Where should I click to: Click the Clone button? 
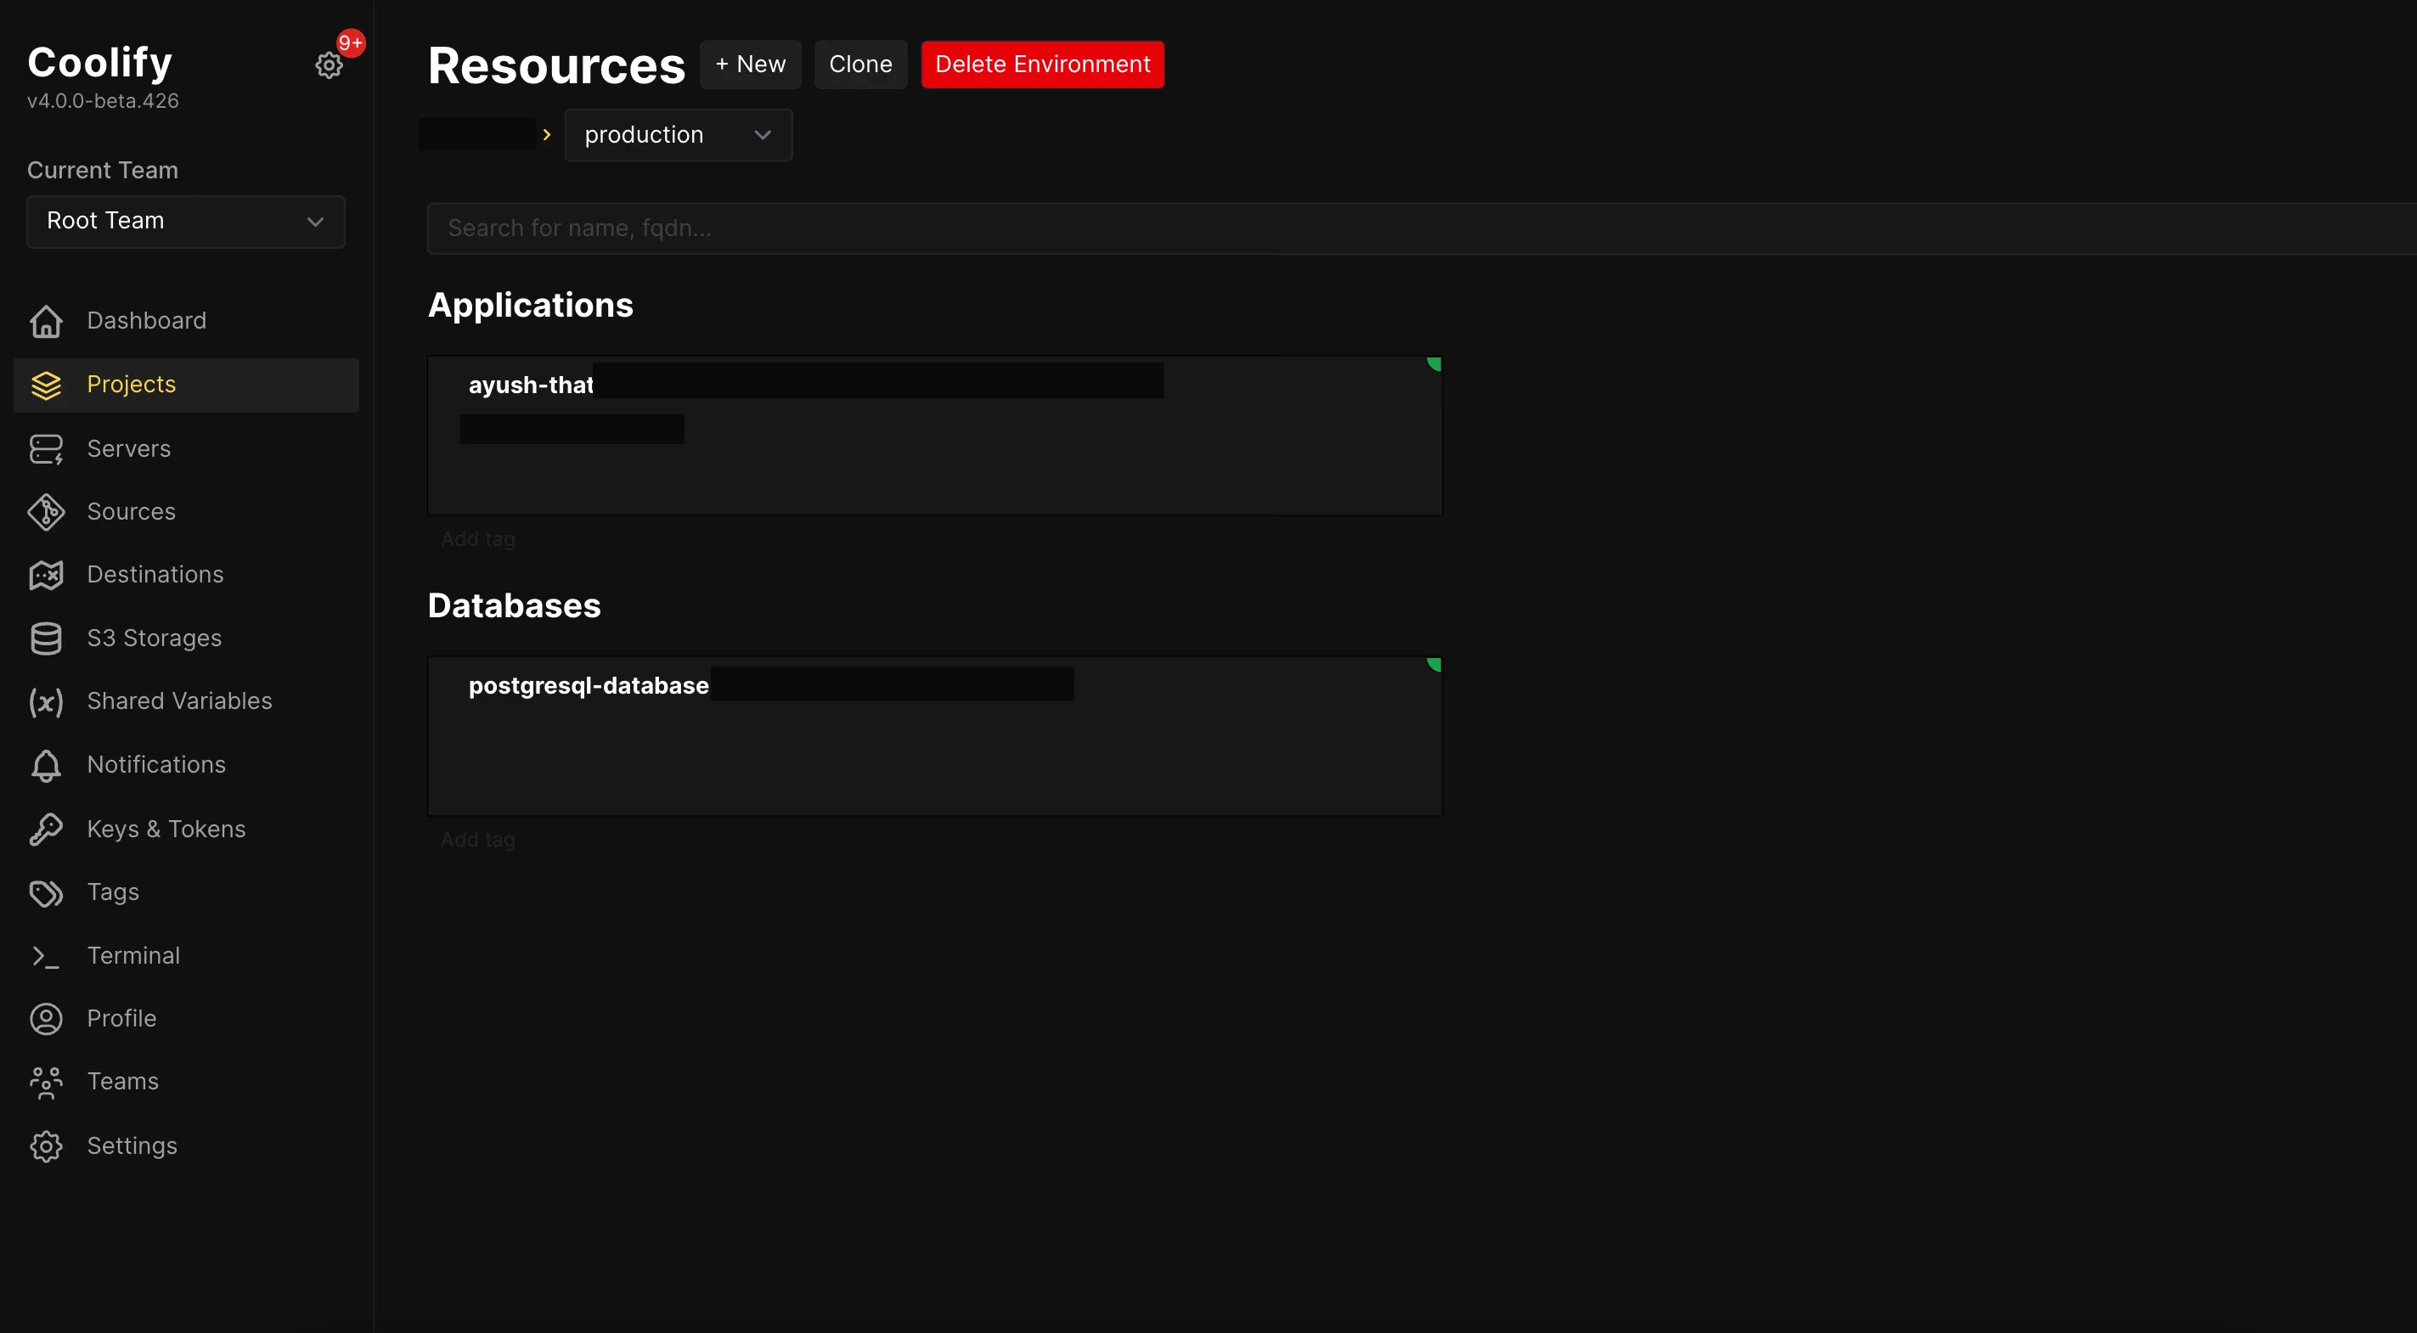pos(859,65)
